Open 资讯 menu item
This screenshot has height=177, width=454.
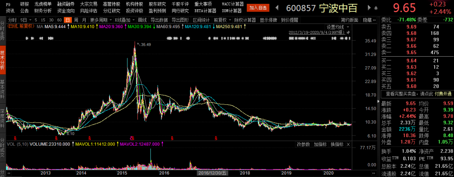click(10, 11)
